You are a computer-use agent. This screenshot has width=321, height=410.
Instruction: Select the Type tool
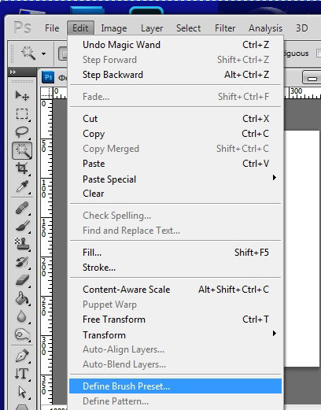22,374
